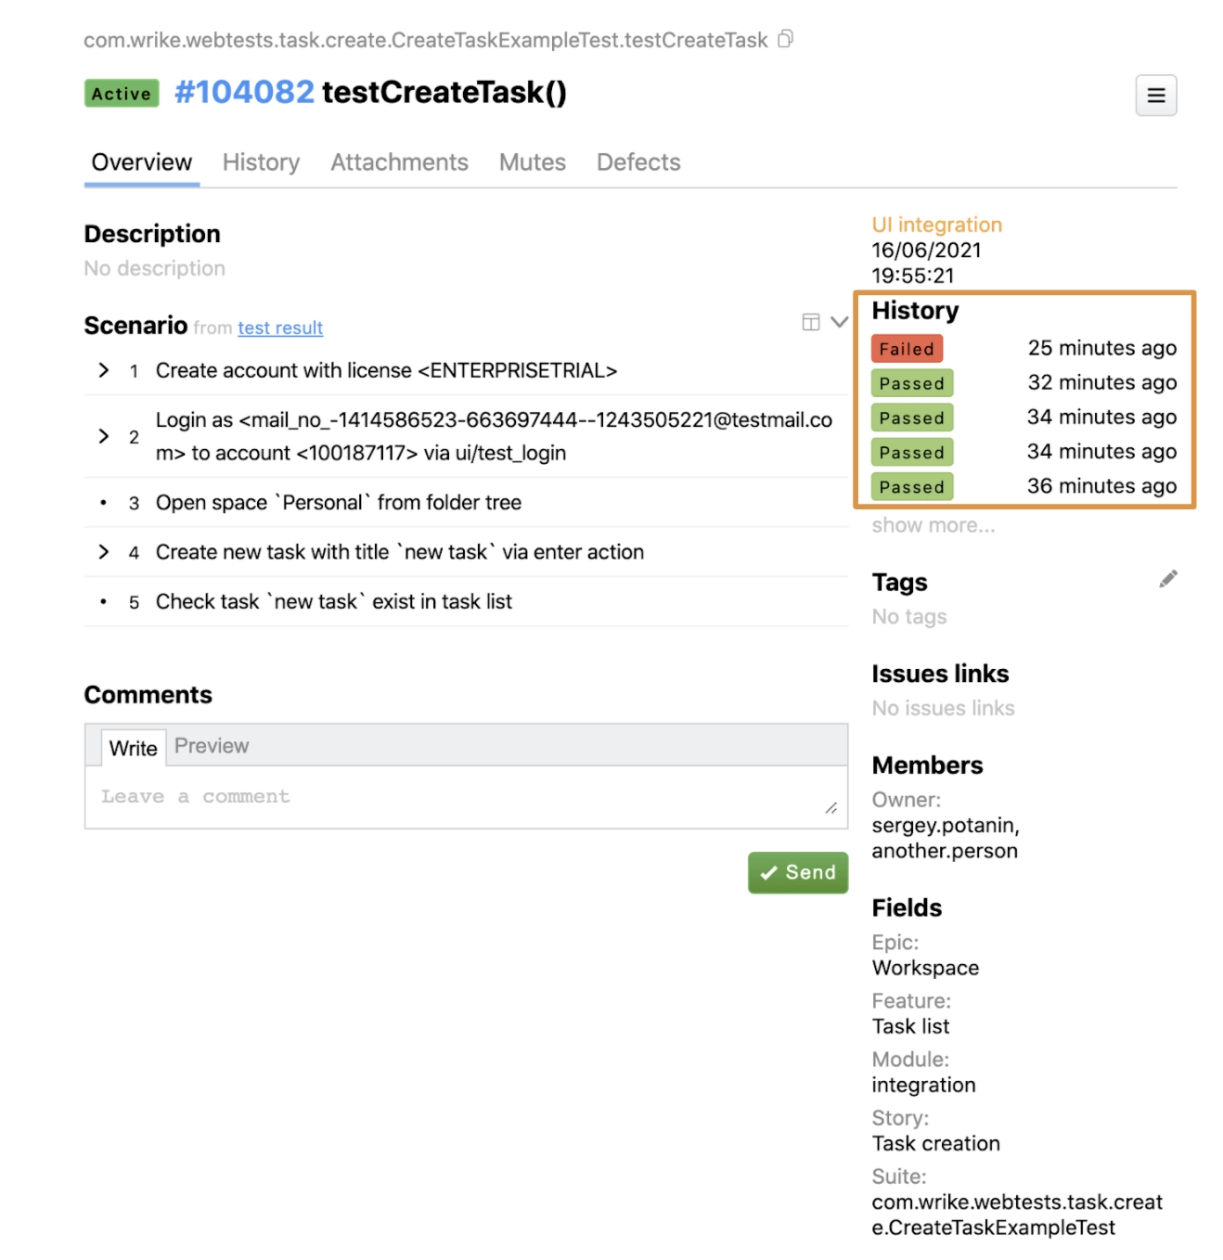Open the test result link
Image resolution: width=1223 pixels, height=1260 pixels.
(280, 328)
